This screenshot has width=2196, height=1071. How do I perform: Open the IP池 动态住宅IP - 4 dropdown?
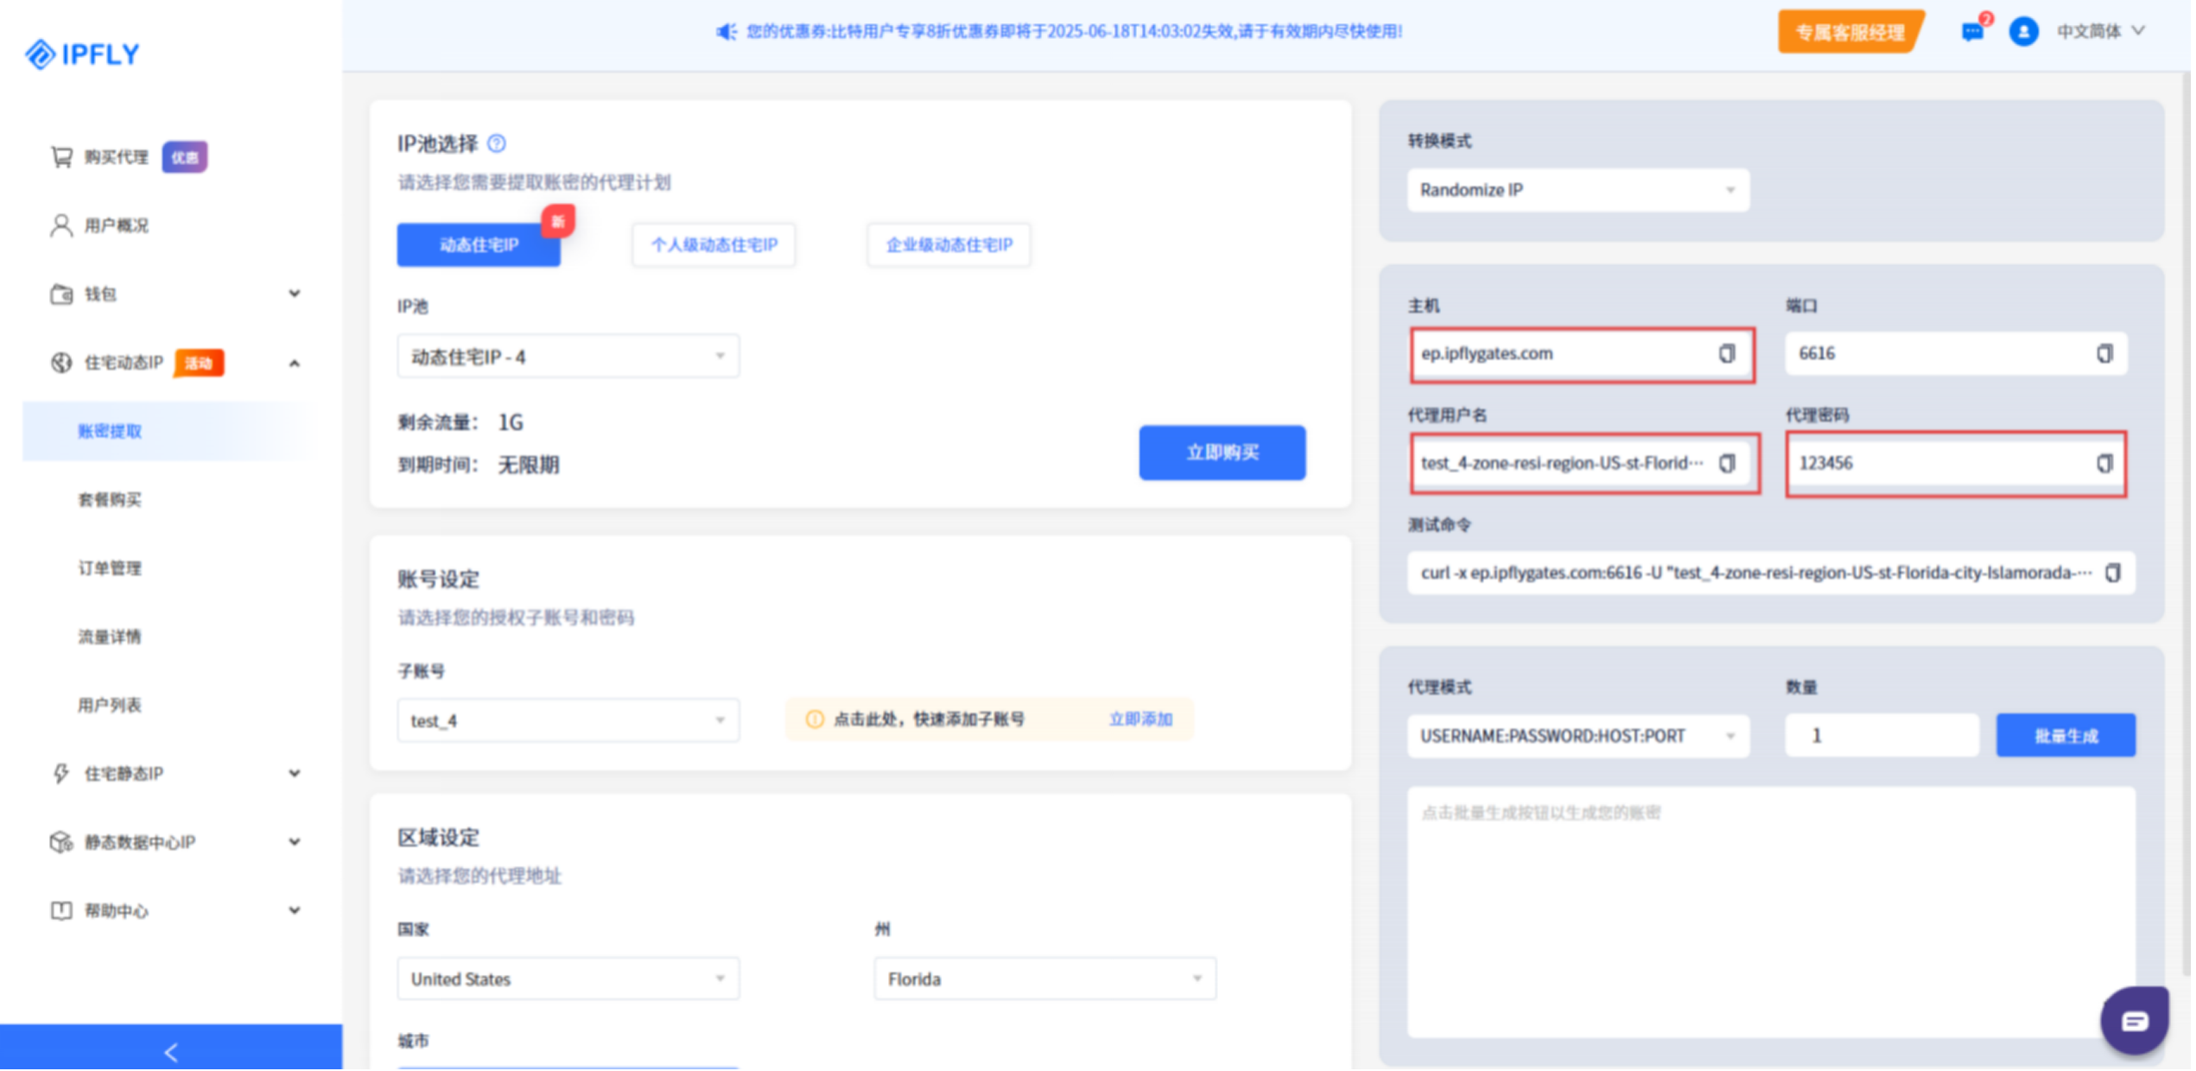[569, 357]
